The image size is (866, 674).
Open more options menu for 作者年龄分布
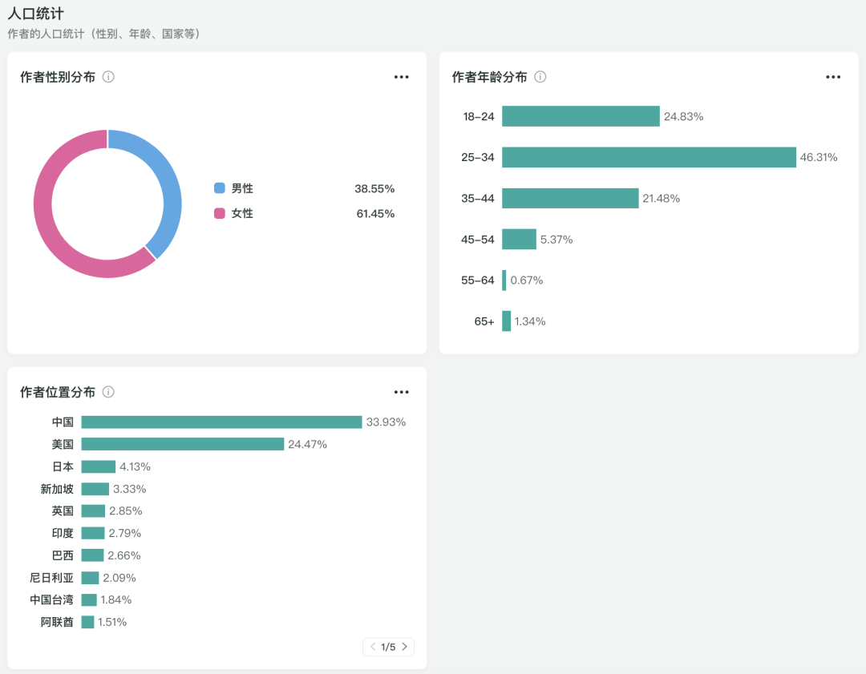click(833, 77)
